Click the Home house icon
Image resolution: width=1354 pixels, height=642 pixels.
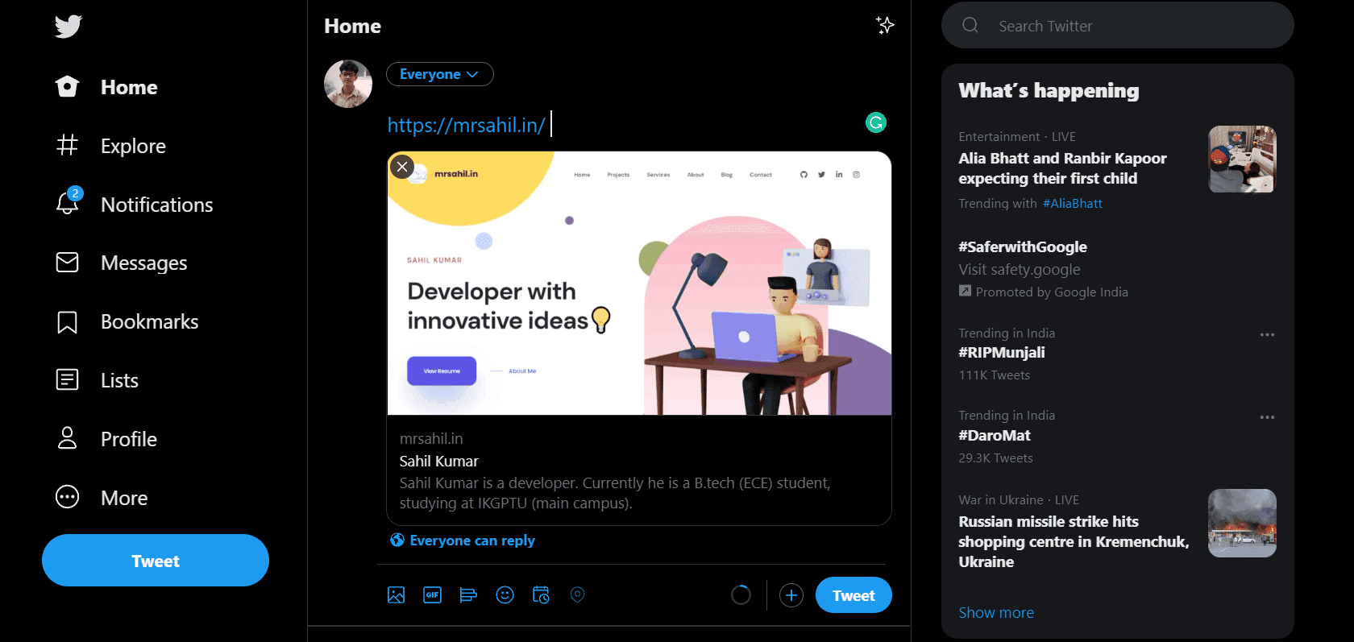point(68,86)
